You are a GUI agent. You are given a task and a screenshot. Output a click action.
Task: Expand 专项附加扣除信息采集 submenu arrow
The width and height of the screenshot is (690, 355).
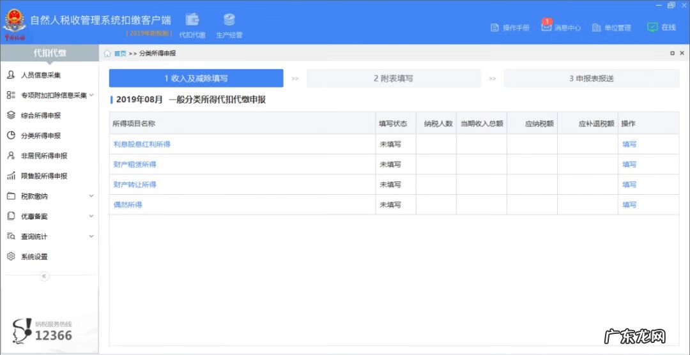point(91,95)
